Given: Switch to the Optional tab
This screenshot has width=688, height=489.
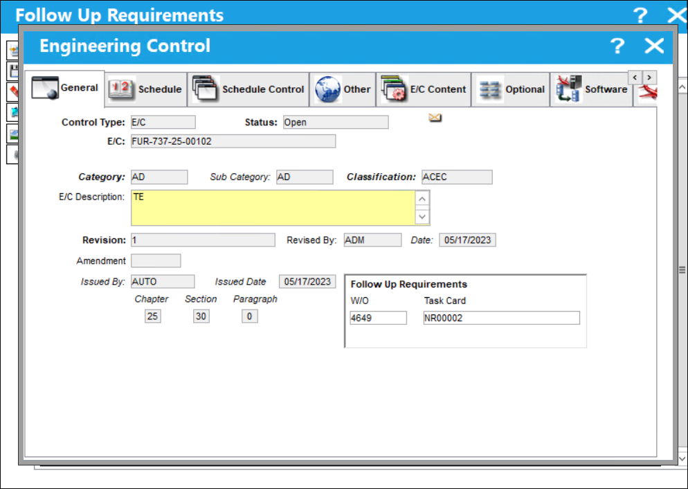Looking at the screenshot, I should click(x=511, y=89).
